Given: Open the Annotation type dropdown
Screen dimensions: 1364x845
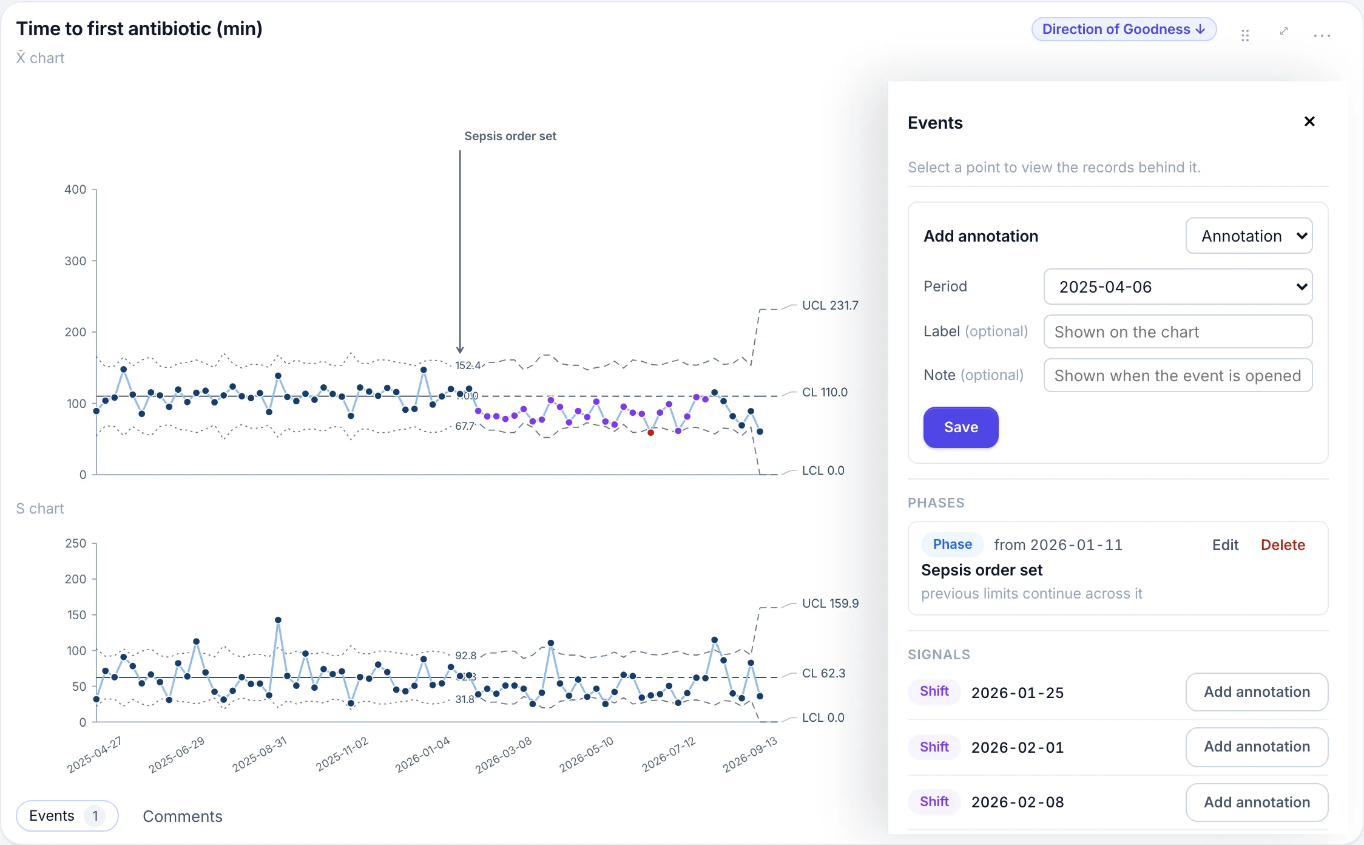Looking at the screenshot, I should 1249,236.
